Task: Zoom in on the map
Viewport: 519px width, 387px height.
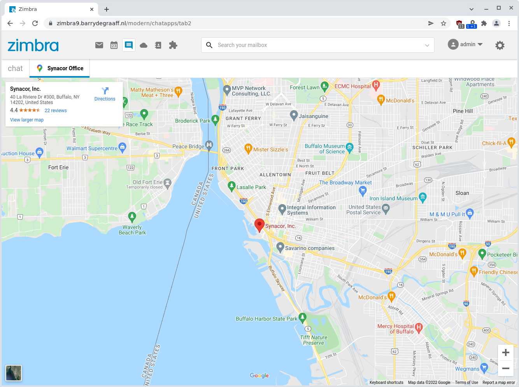Action: [x=506, y=352]
